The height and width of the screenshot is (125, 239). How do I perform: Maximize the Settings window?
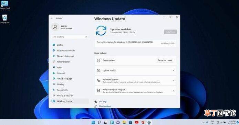[170, 17]
